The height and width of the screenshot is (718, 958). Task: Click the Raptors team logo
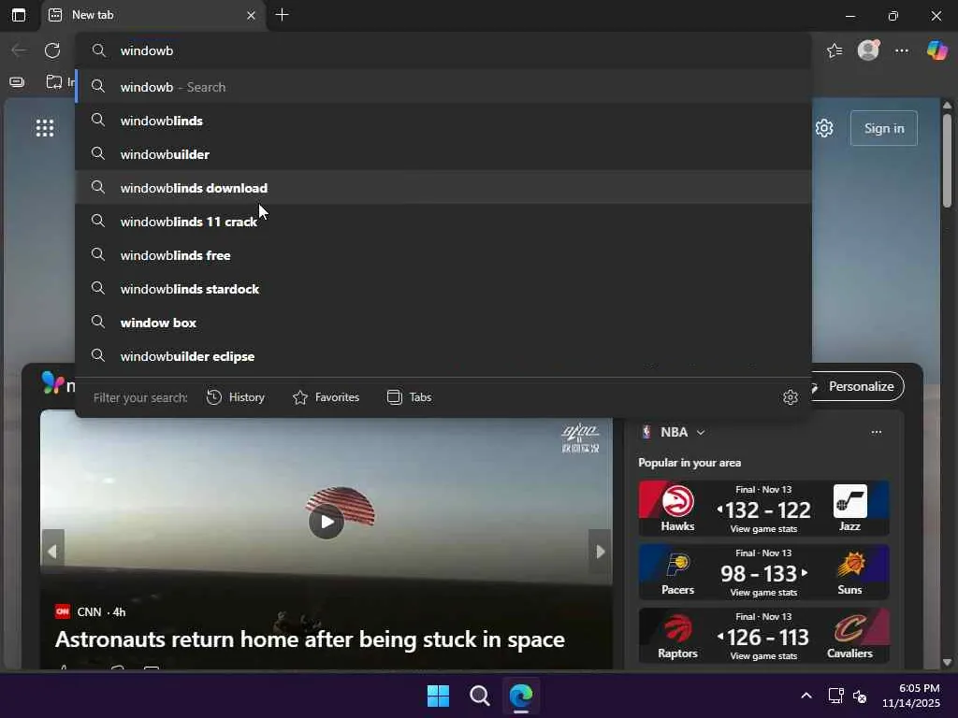677,628
